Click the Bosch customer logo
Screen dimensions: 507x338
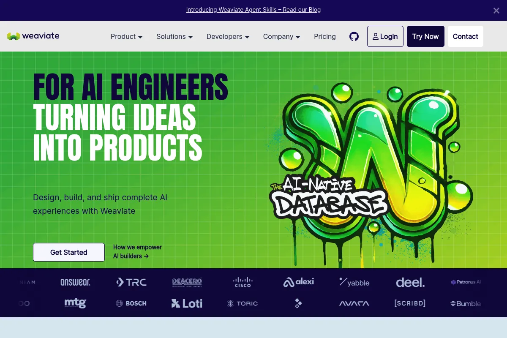tap(131, 303)
